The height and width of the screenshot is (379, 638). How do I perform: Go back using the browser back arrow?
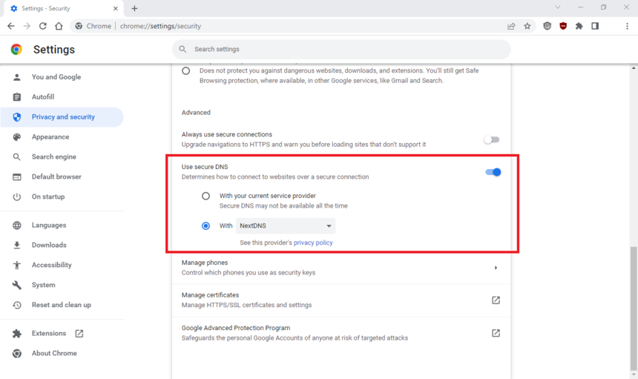(11, 26)
